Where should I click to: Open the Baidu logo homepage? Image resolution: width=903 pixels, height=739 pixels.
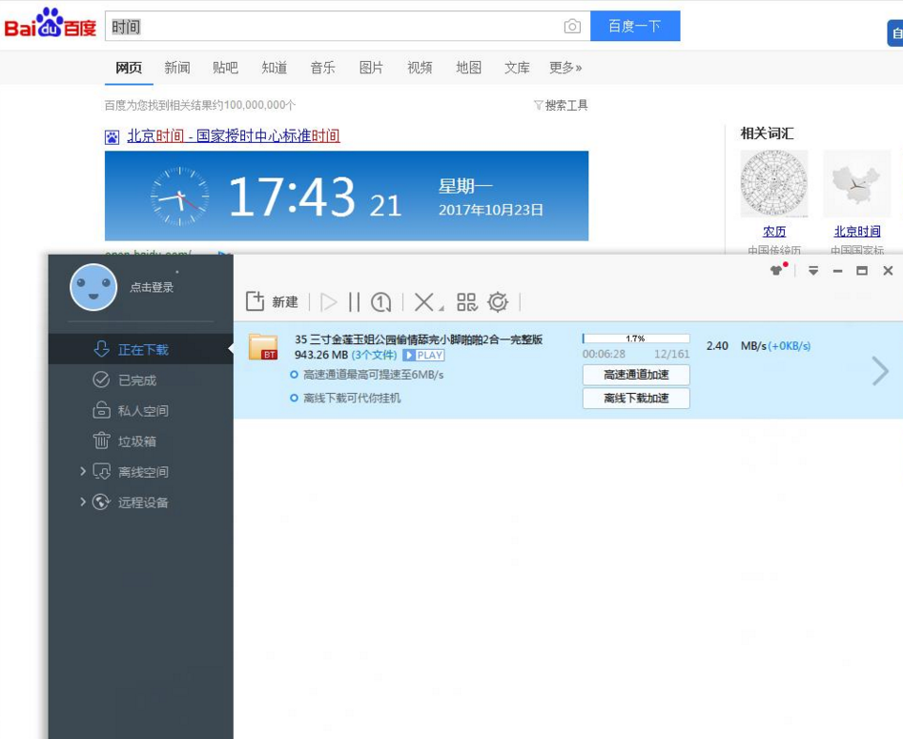tap(51, 23)
